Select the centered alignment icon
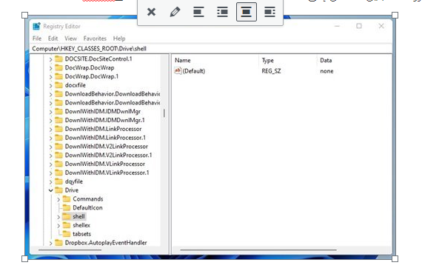Image resolution: width=422 pixels, height=271 pixels. tap(247, 12)
